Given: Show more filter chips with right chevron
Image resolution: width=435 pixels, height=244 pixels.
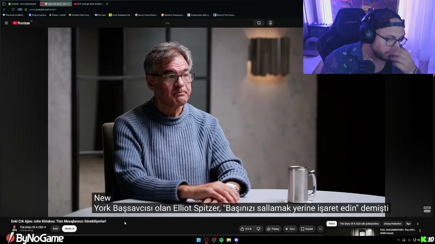Looking at the screenshot, I should 418,224.
